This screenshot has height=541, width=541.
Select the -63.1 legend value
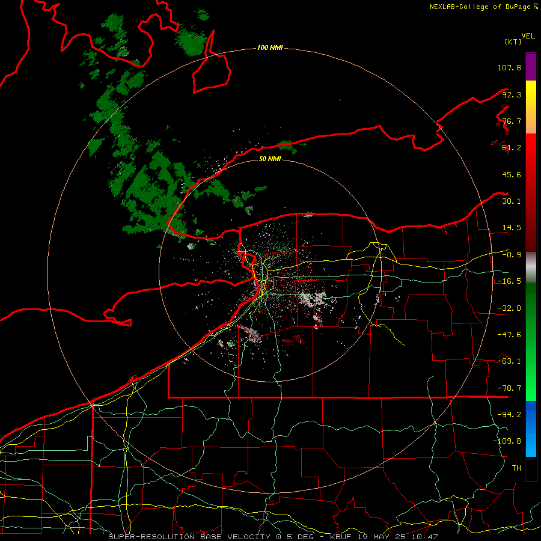[x=509, y=361]
